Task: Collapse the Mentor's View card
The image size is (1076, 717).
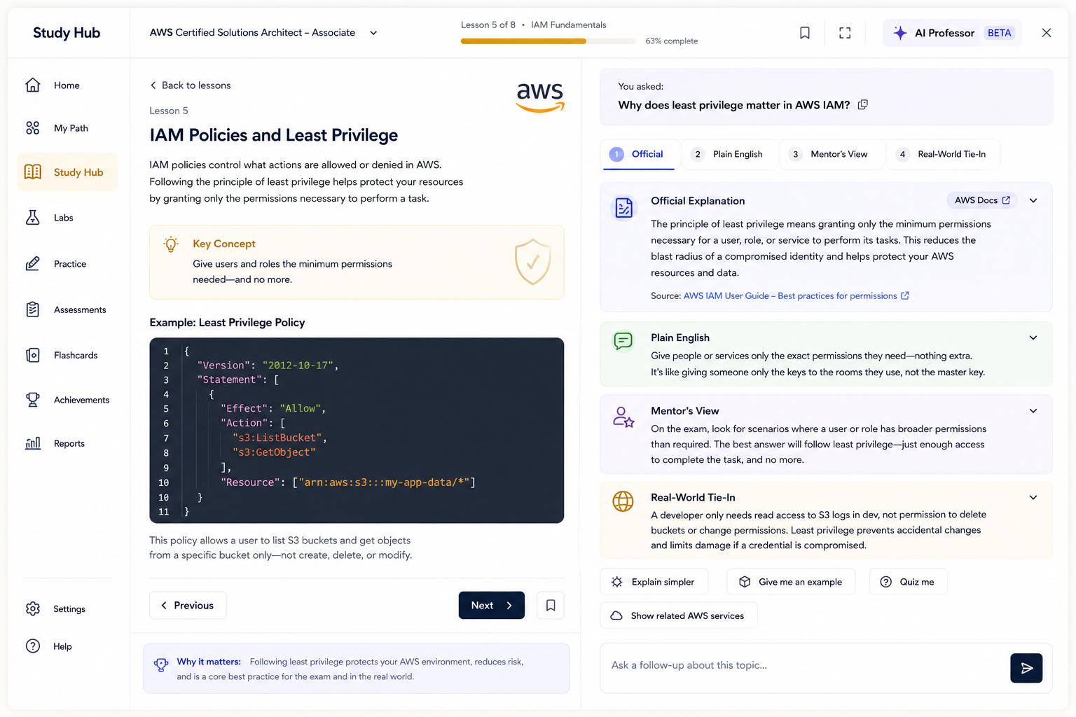Action: [1033, 411]
